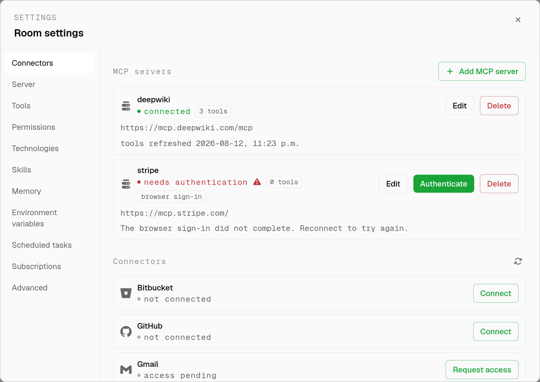Authenticate the stripe server

click(x=444, y=184)
